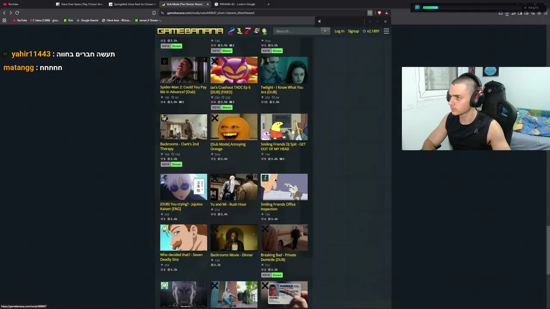Click the Backrooms Clark's 2nd Therapy thumbnail

pos(183,127)
